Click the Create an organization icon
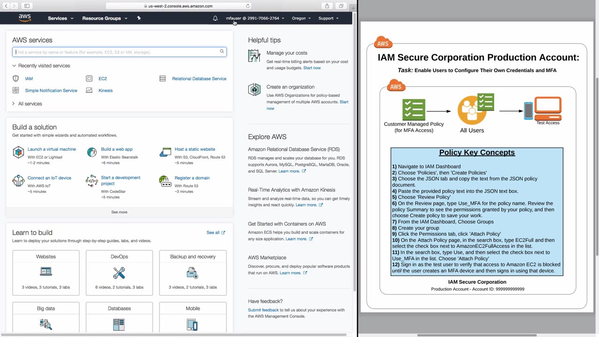The height and width of the screenshot is (337, 599). click(254, 90)
